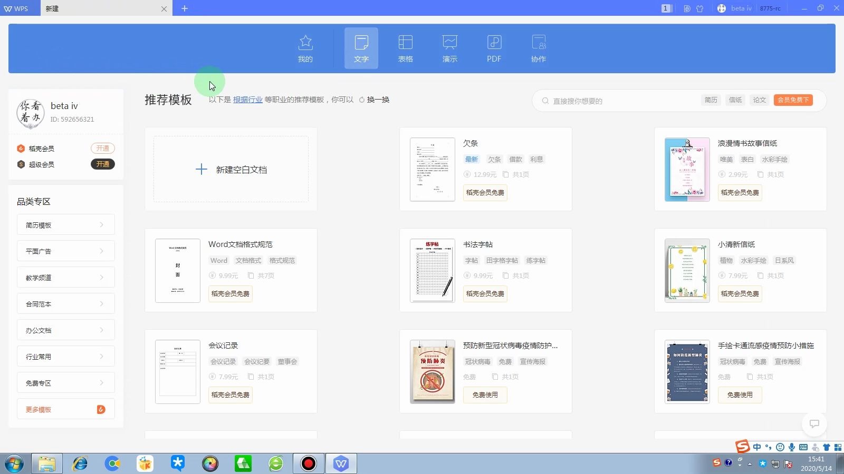Open the PDF icon tab
This screenshot has width=844, height=474.
click(494, 48)
